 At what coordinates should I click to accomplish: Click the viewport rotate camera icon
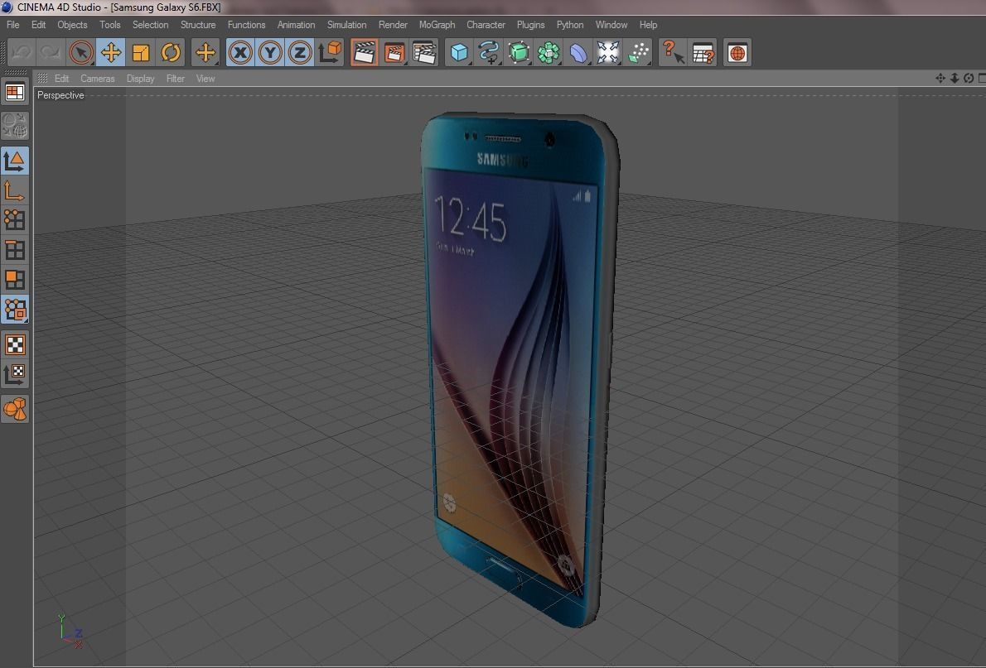point(969,78)
